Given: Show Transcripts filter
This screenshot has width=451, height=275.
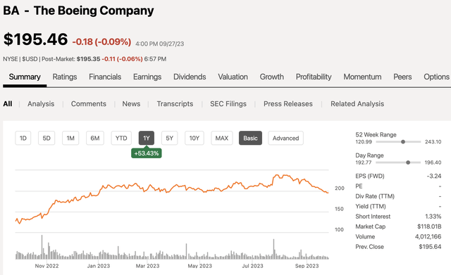Looking at the screenshot, I should [x=175, y=104].
